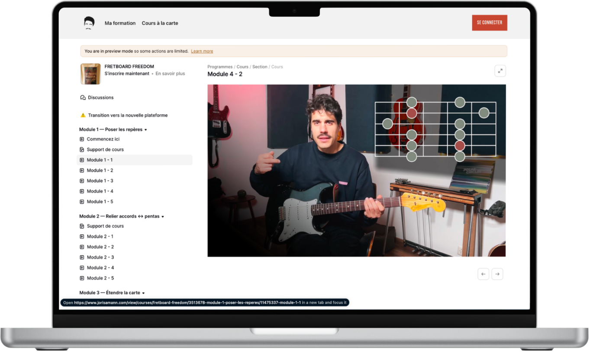Viewport: 590px width, 352px height.
Task: Click the Fretboard Freedom course thumbnail
Action: coord(90,74)
